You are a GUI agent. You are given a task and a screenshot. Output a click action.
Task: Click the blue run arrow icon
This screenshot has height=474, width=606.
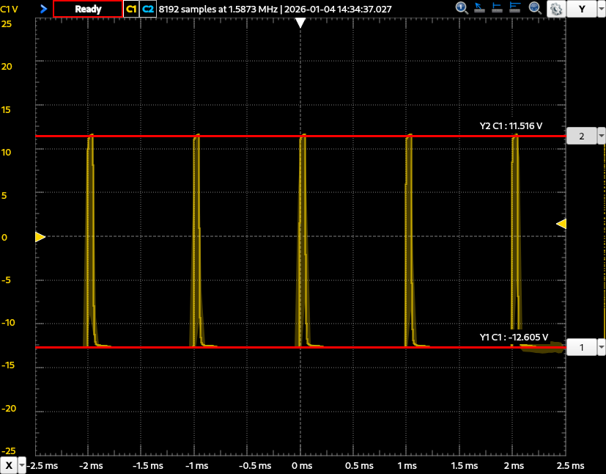coord(43,9)
